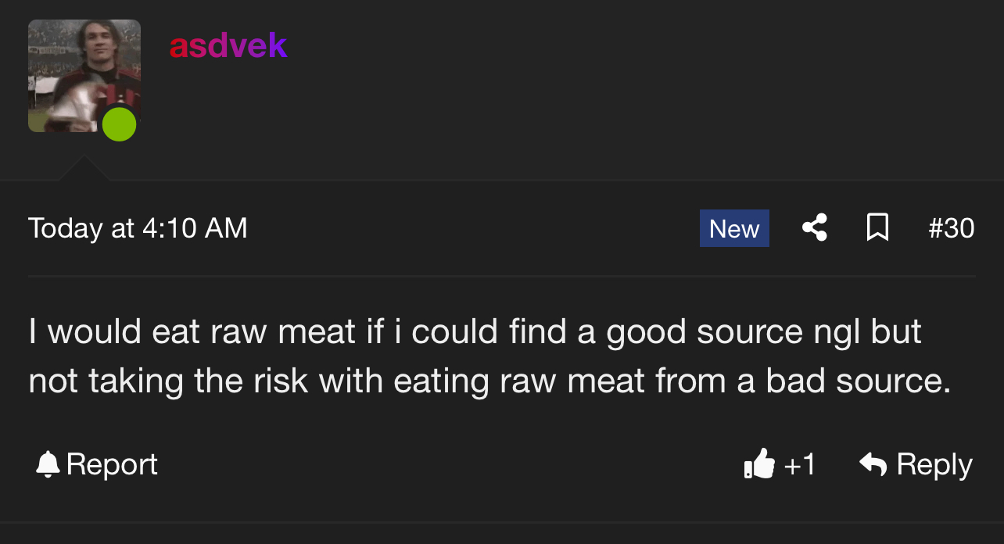1004x544 pixels.
Task: Click the +1 reaction count
Action: (x=799, y=464)
